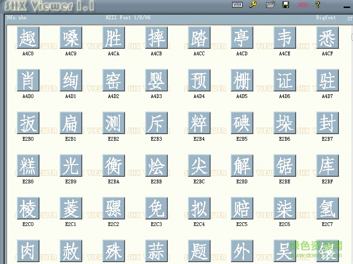Open a font file via folder icon
353x264 pixels.
[x=270, y=5]
